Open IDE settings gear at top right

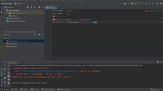[161, 4]
